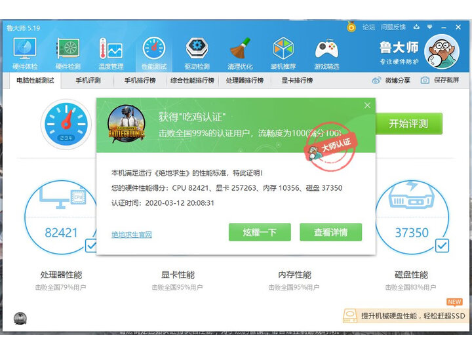
Task: Click the 查看详情 button
Action: (330, 232)
